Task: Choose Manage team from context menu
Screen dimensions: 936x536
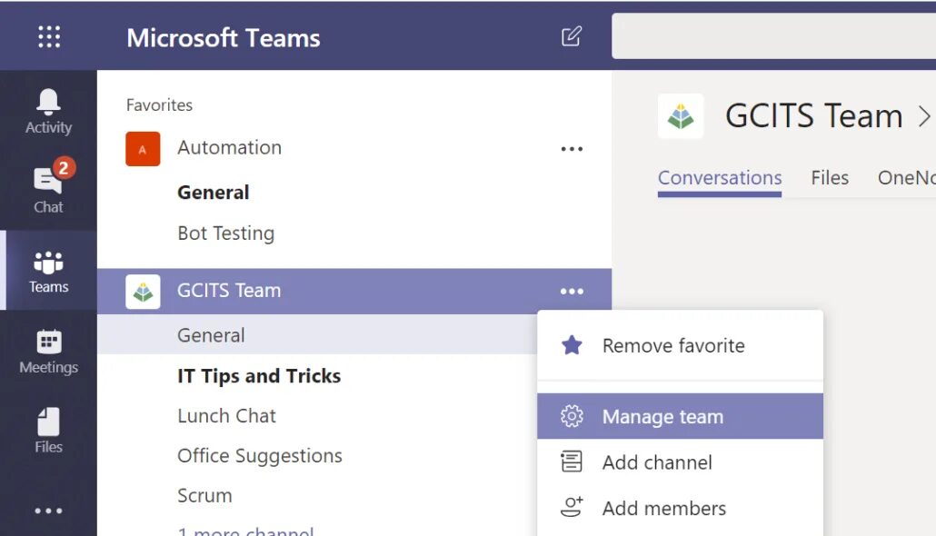Action: pyautogui.click(x=680, y=416)
